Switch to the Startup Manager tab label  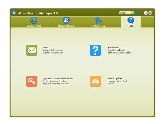click(x=66, y=26)
